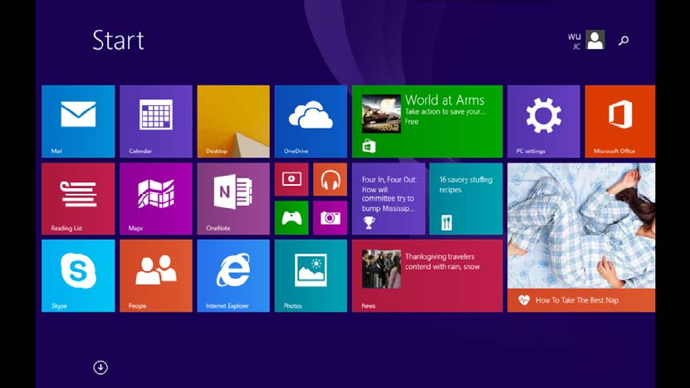Open the small Xbox Games controller tile

tap(291, 218)
